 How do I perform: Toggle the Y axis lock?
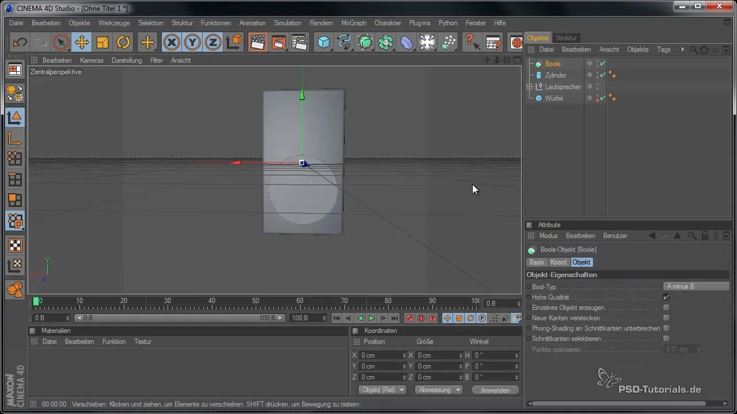(x=192, y=43)
